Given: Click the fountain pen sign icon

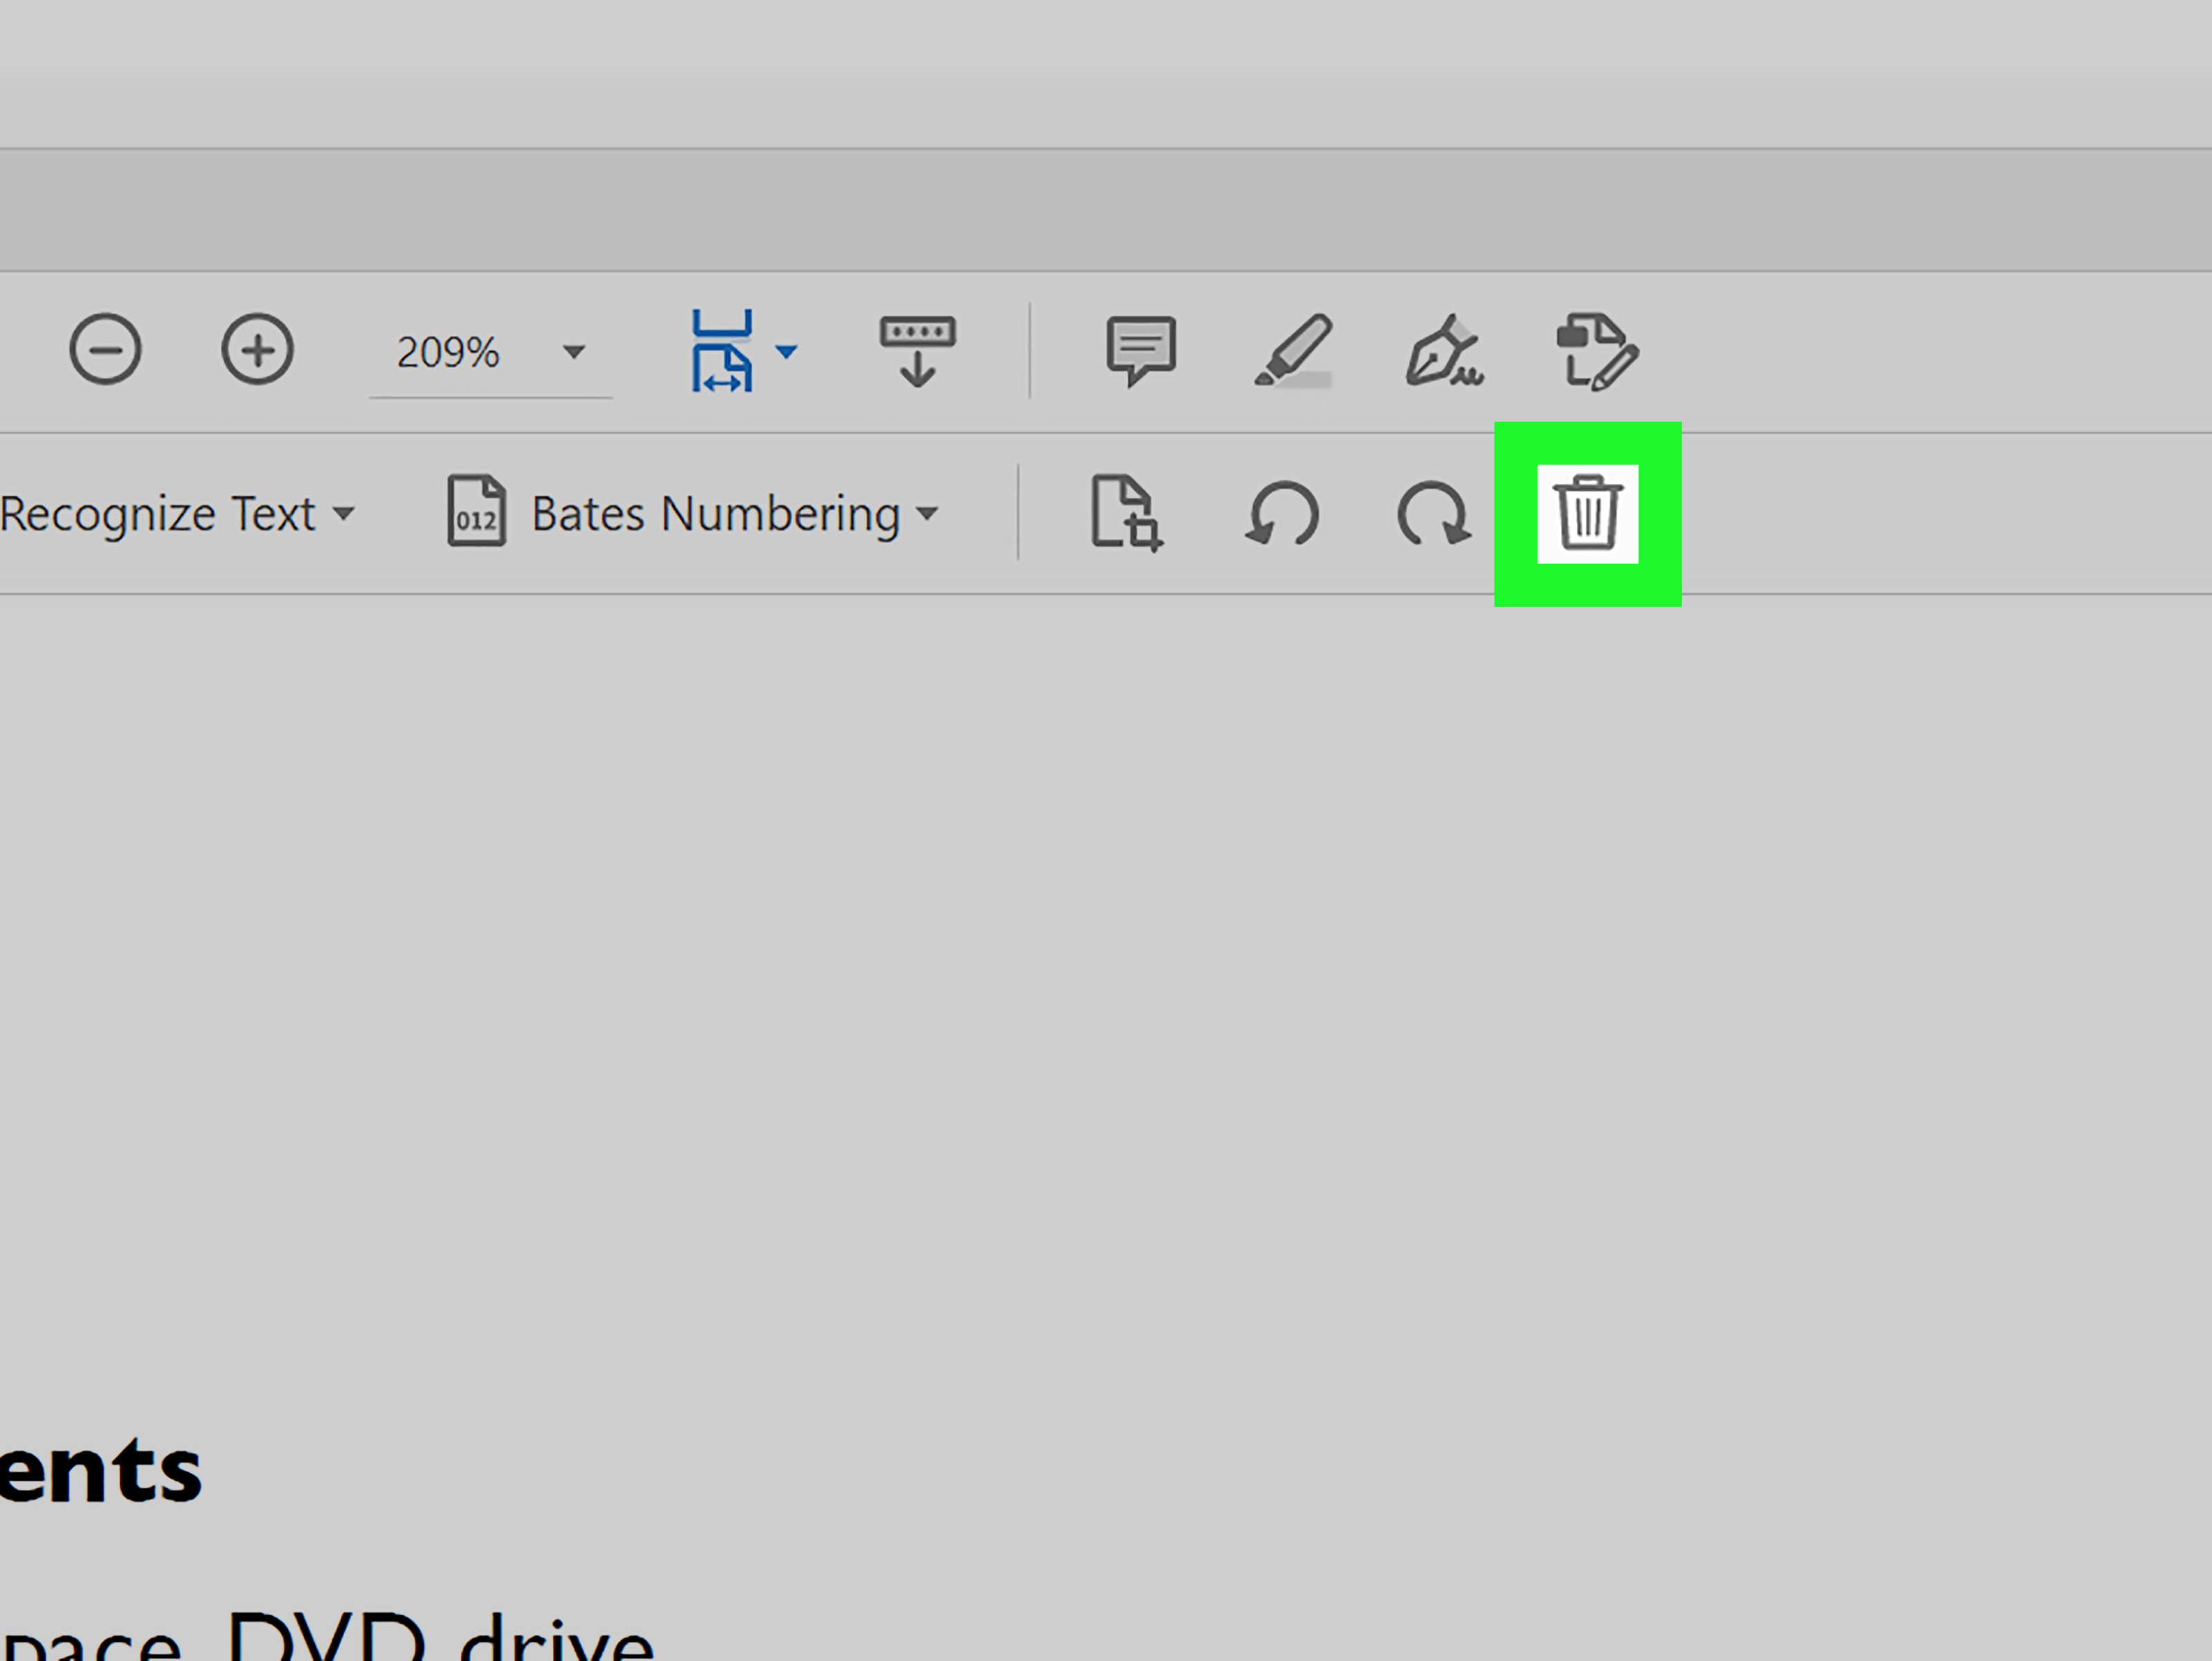Looking at the screenshot, I should tap(1444, 351).
